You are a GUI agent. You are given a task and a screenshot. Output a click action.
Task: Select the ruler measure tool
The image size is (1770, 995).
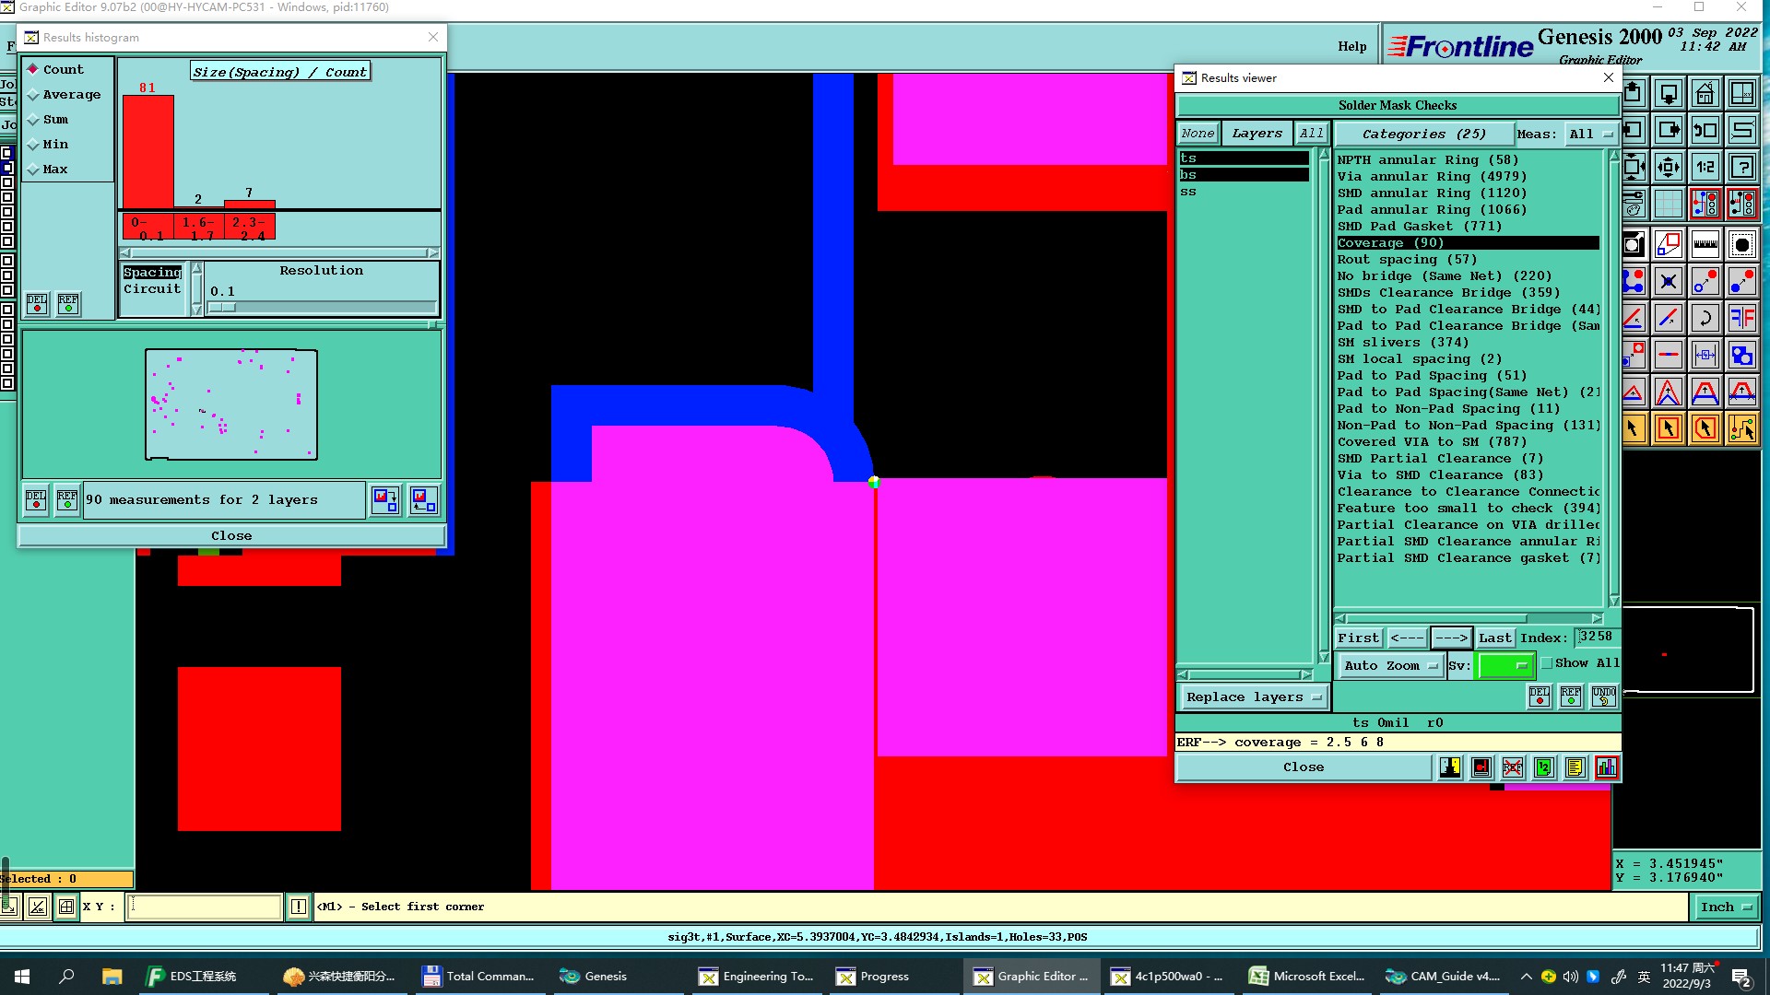click(1705, 244)
